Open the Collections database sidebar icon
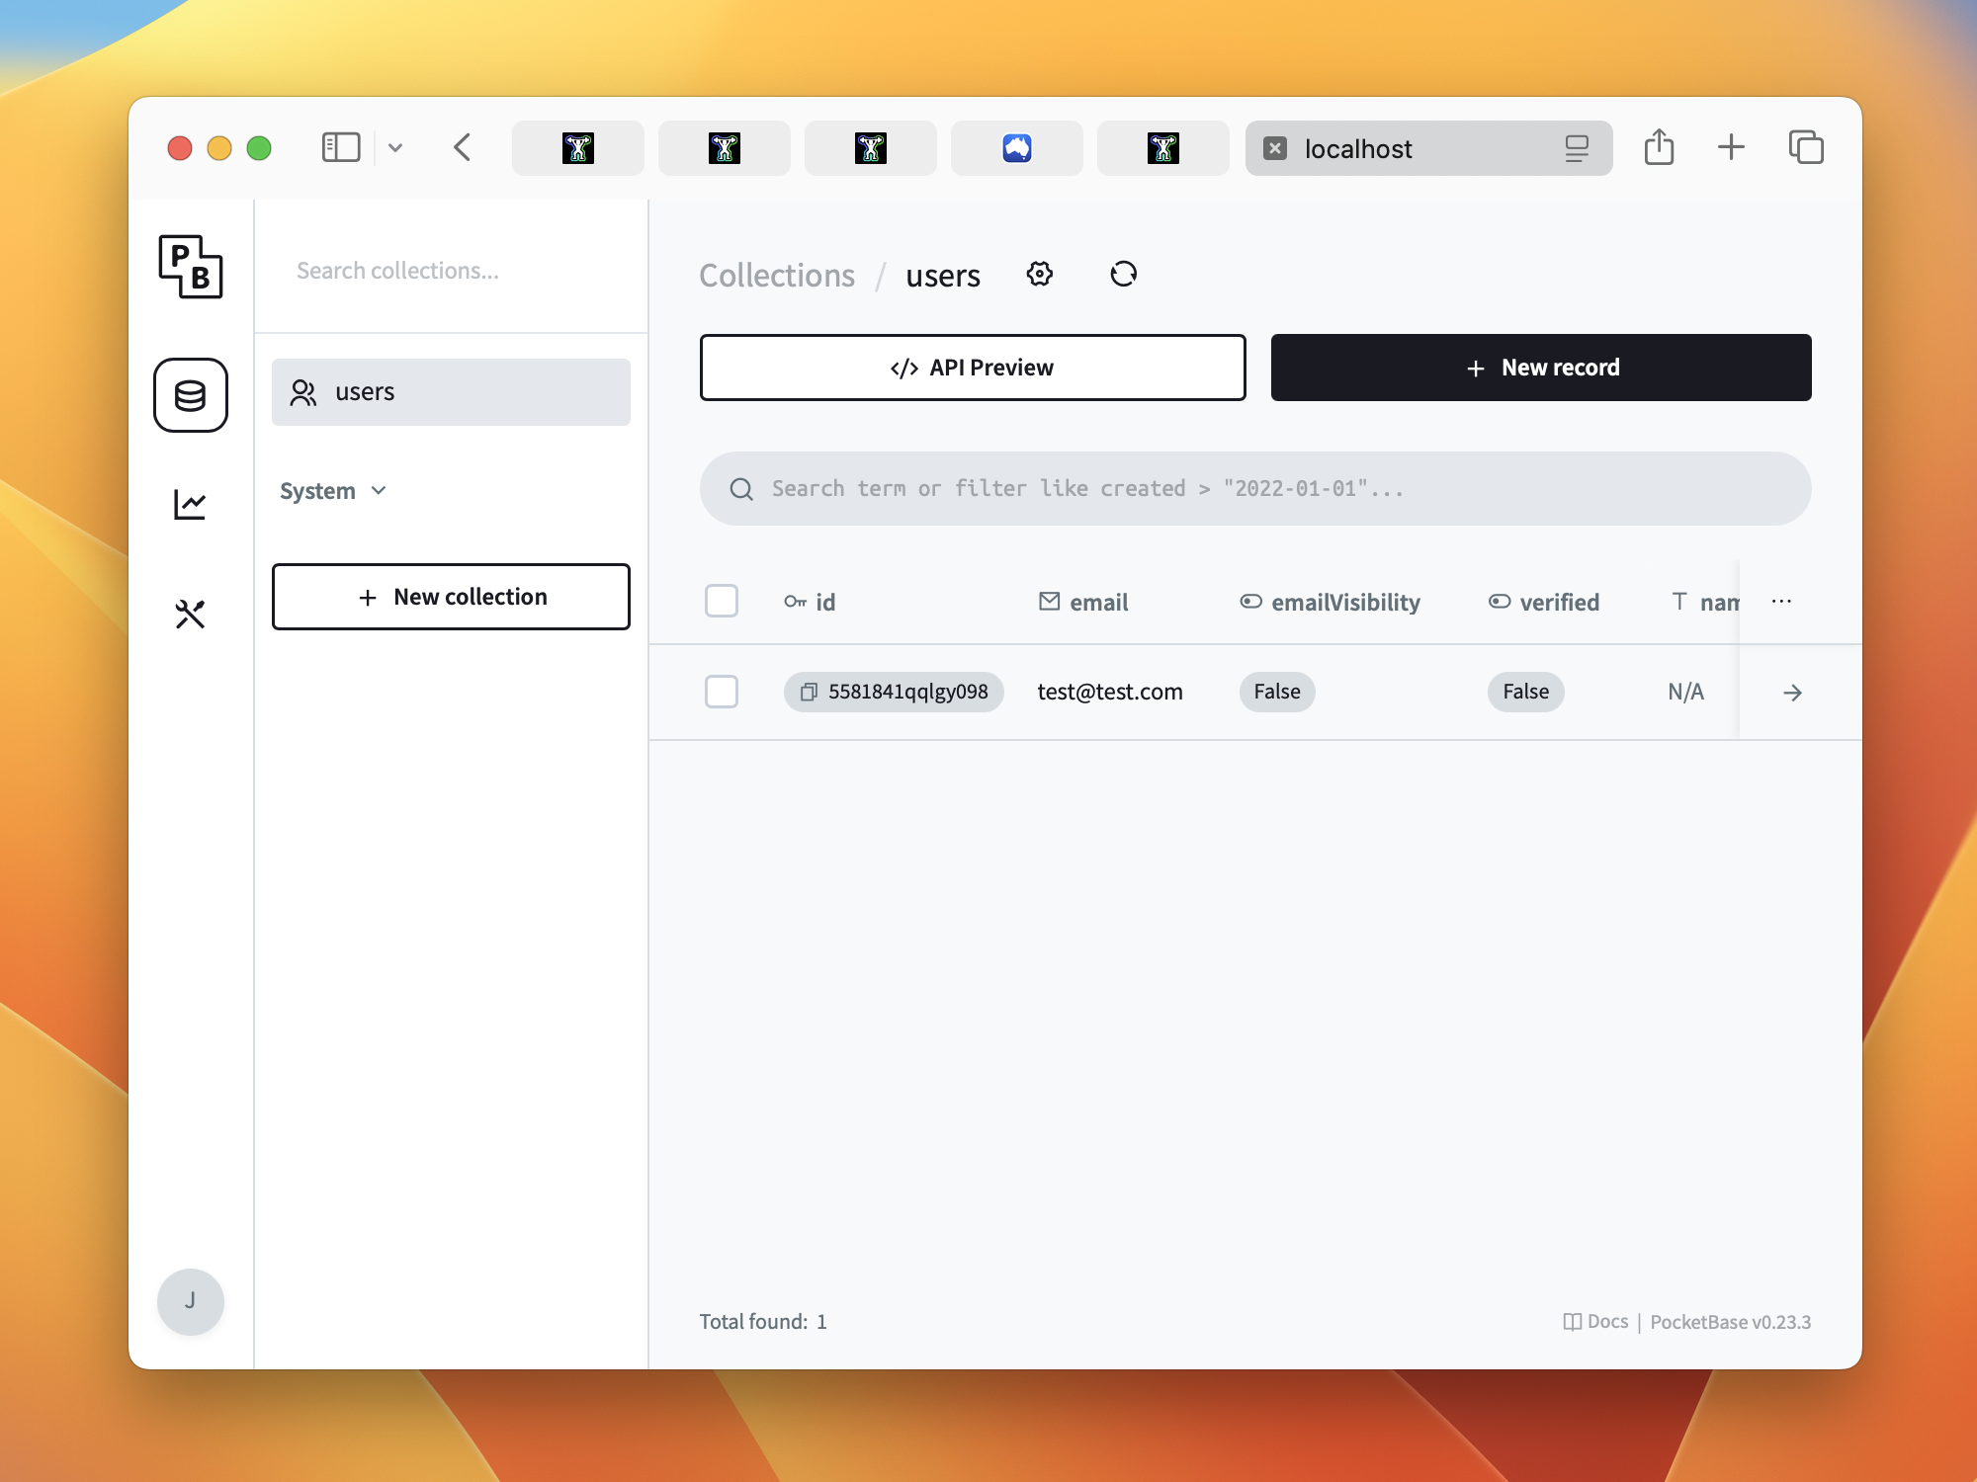The width and height of the screenshot is (1977, 1482). coord(191,395)
